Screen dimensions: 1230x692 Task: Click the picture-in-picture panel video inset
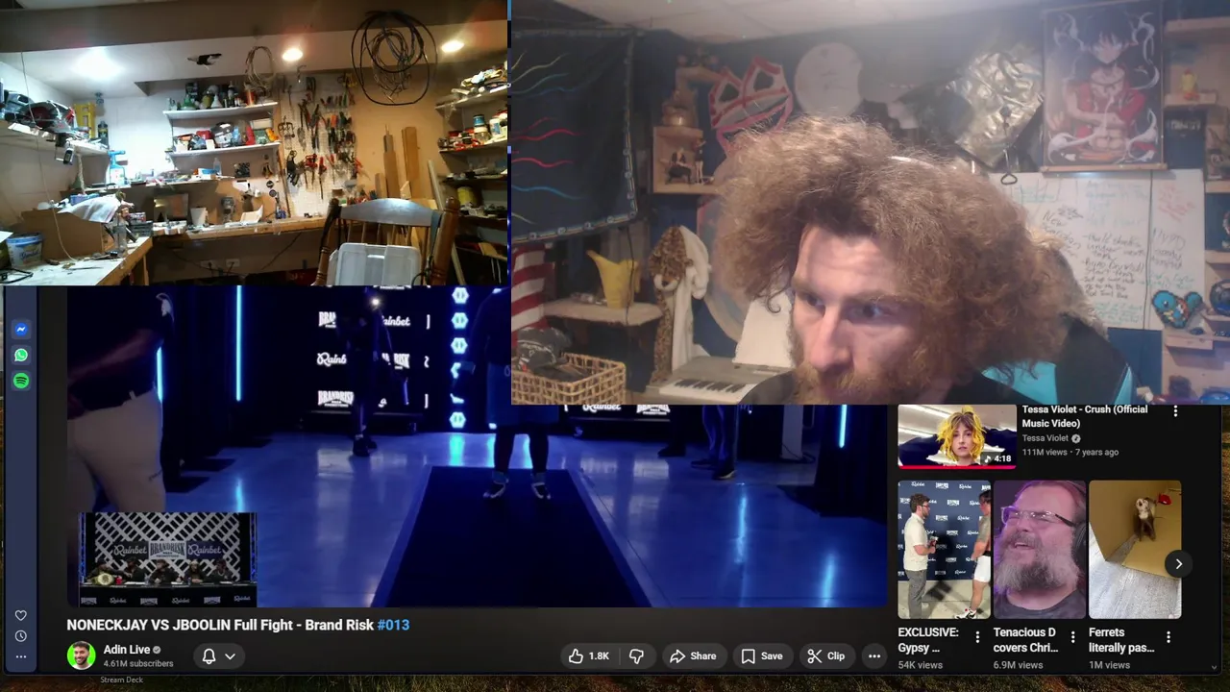click(x=167, y=558)
